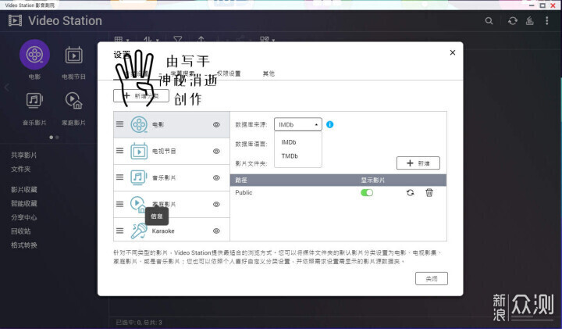Viewport: 562px width, 329px height.
Task: Click the drag handle of the 电视节目 row
Action: 119,151
